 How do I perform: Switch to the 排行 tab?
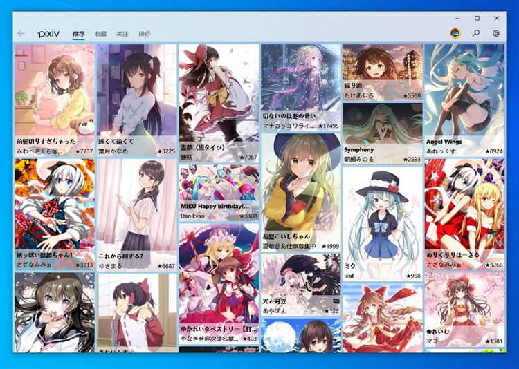(145, 34)
